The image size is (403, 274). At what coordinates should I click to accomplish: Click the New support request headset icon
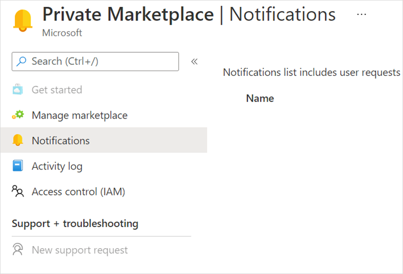pyautogui.click(x=18, y=250)
